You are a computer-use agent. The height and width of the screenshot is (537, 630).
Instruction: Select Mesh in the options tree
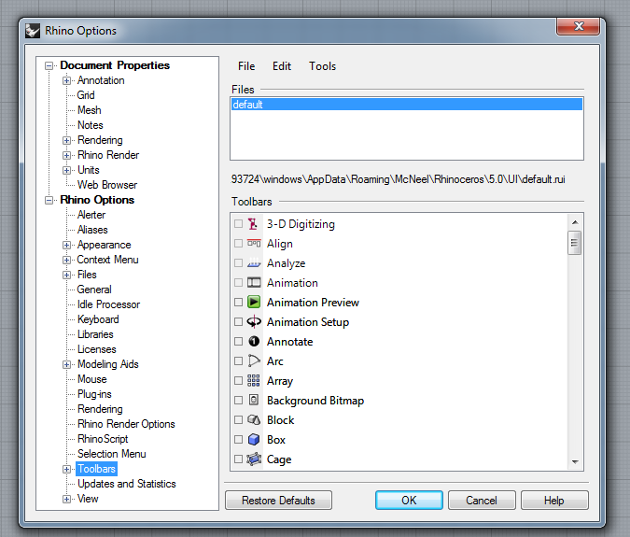coord(90,110)
